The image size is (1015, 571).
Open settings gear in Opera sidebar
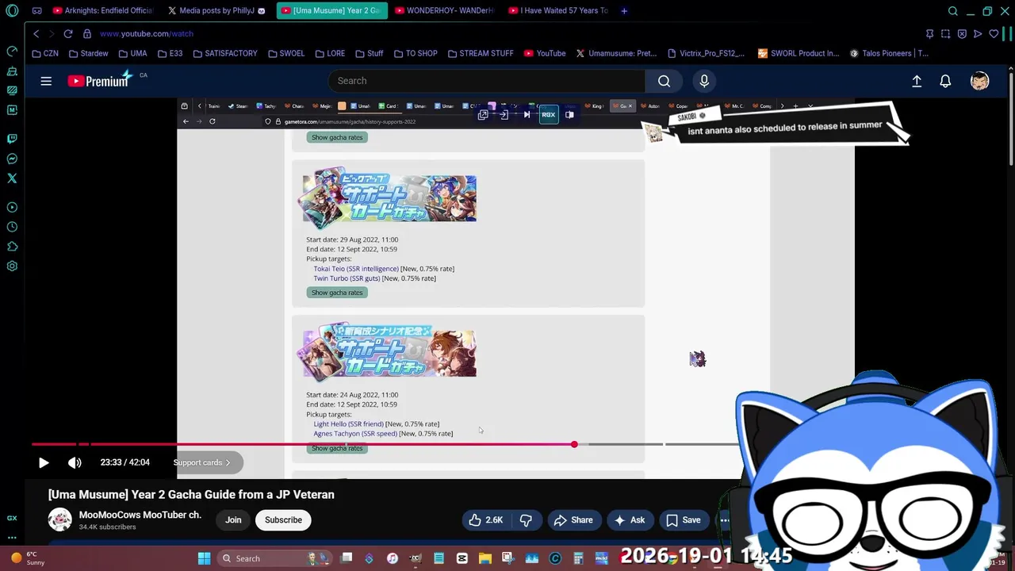coord(12,266)
